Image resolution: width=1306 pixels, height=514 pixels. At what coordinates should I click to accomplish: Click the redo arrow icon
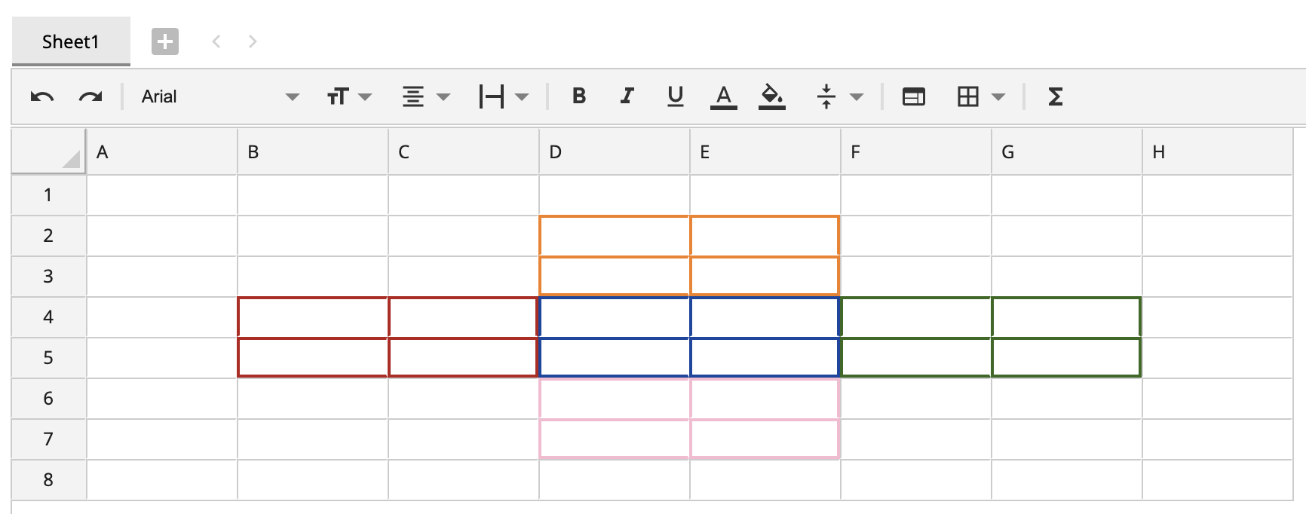(90, 96)
